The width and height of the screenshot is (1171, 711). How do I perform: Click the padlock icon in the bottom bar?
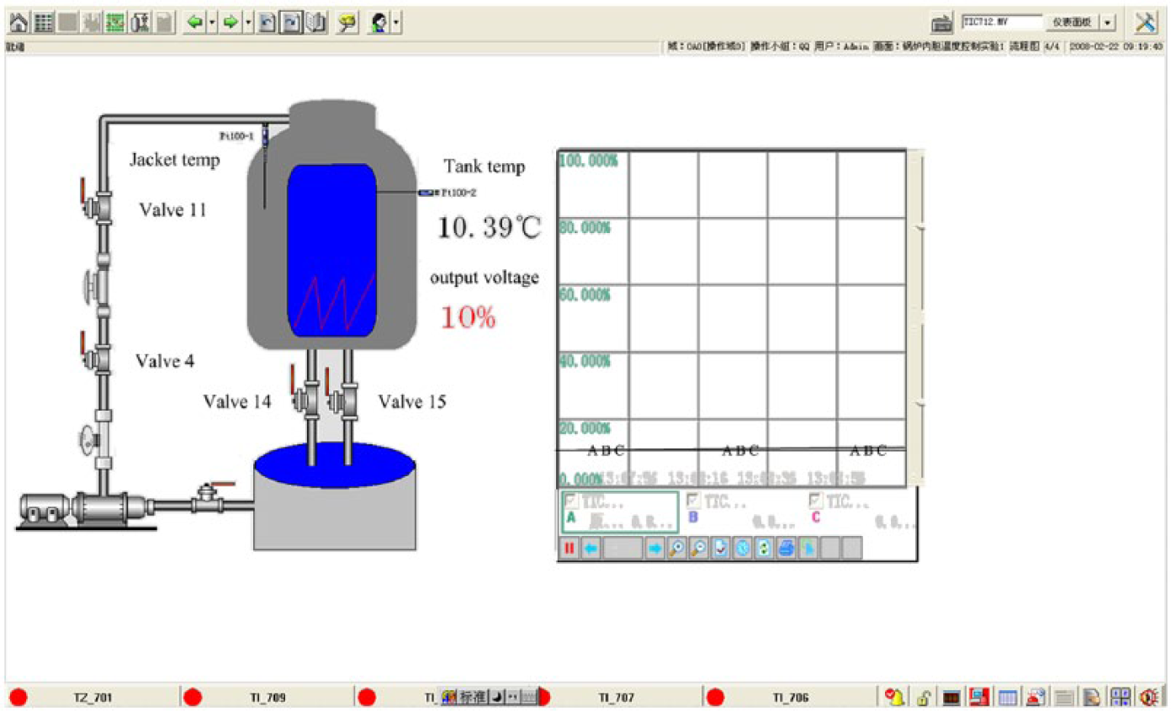click(923, 697)
